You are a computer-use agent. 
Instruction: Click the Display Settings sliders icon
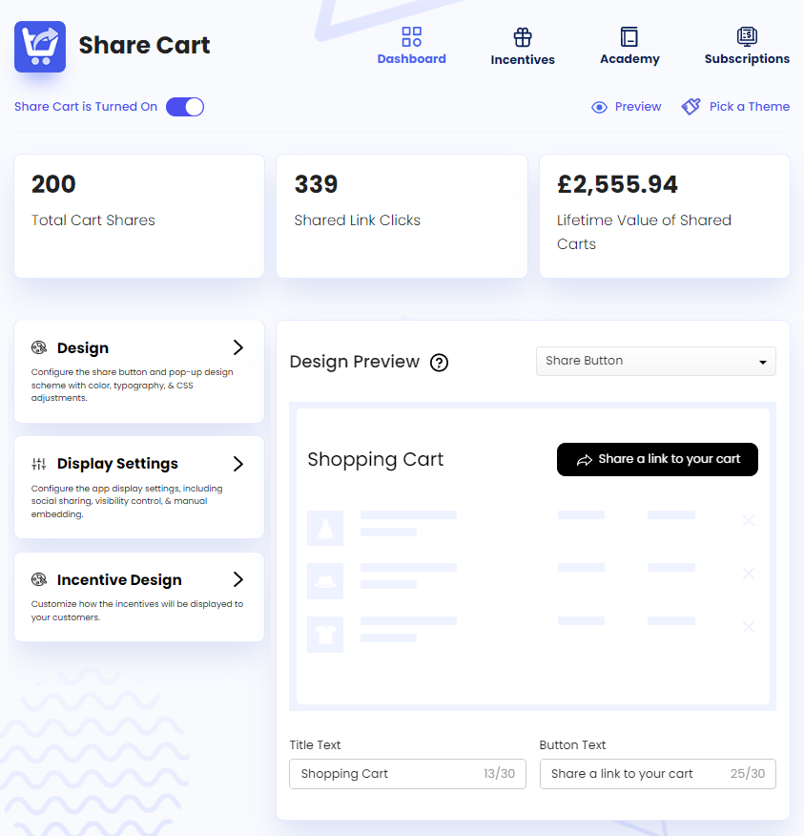(39, 463)
